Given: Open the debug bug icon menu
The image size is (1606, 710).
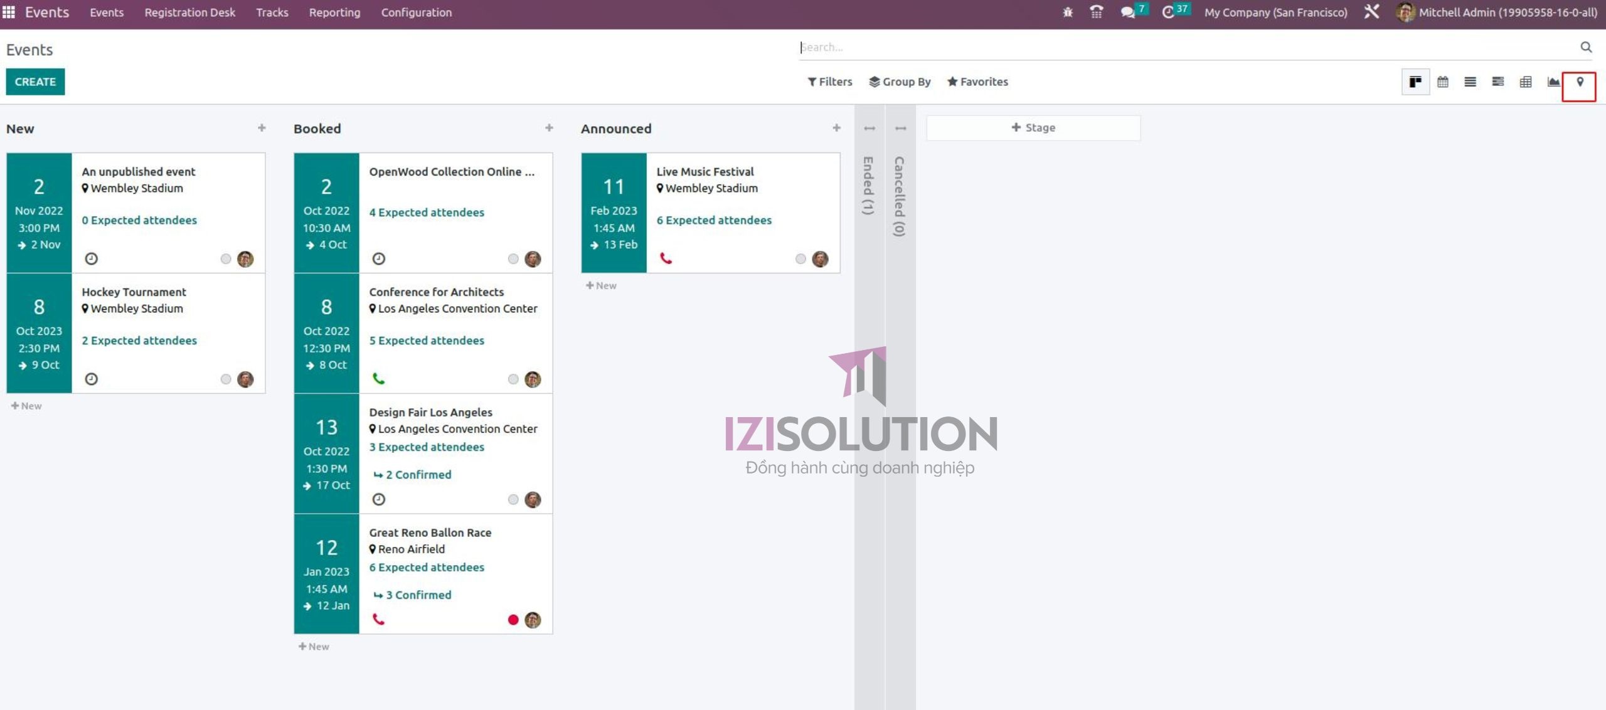Looking at the screenshot, I should [x=1068, y=13].
